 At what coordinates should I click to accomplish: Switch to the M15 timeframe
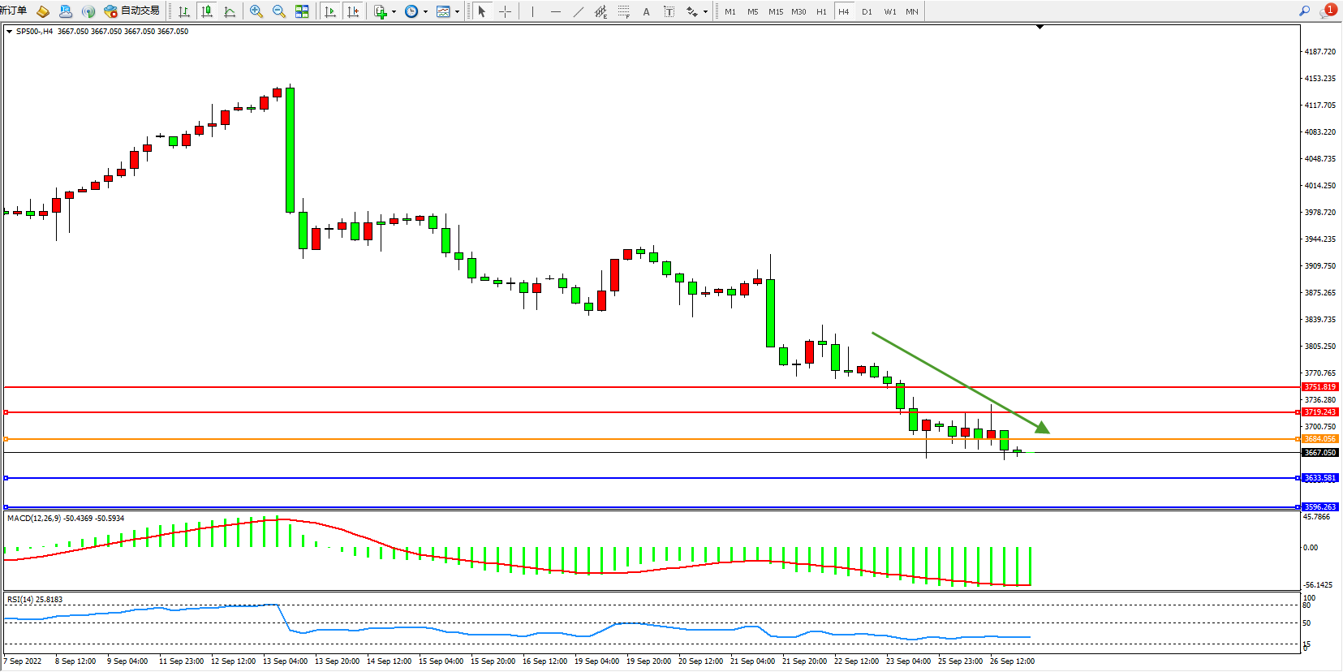[776, 11]
